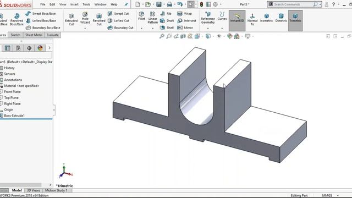Click the Rebuild traffic light icon
Screen dimensions: 352x198
point(201,4)
